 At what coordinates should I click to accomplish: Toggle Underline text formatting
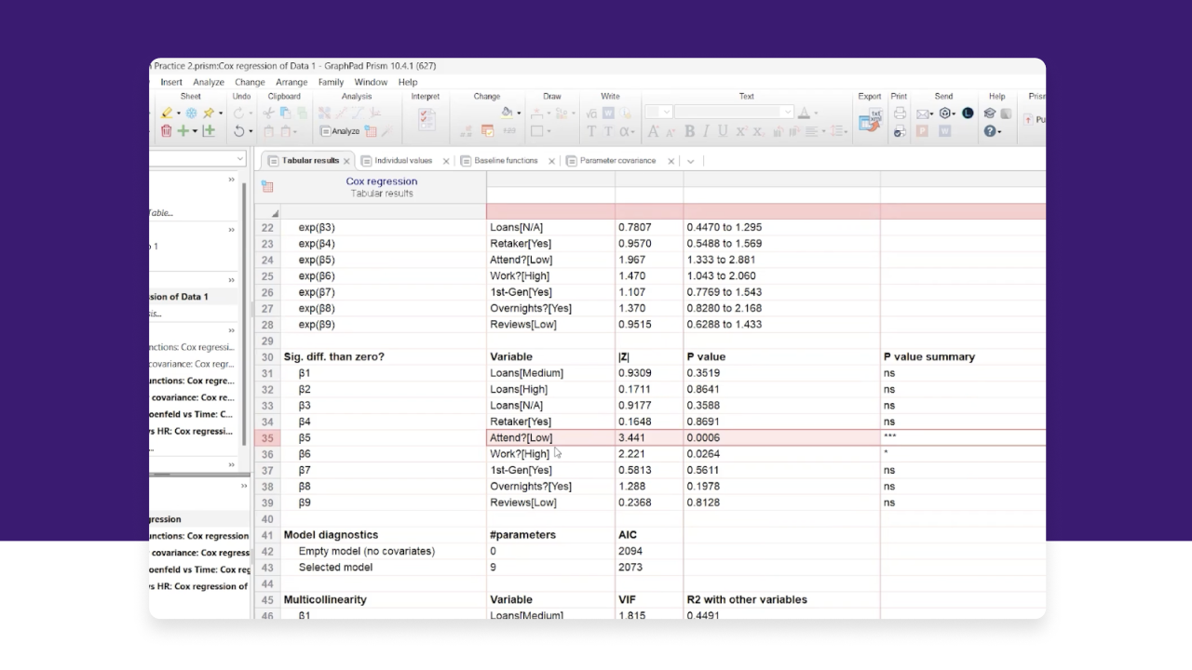723,131
